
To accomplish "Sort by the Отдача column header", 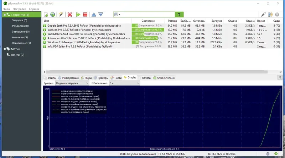I will point(247,21).
